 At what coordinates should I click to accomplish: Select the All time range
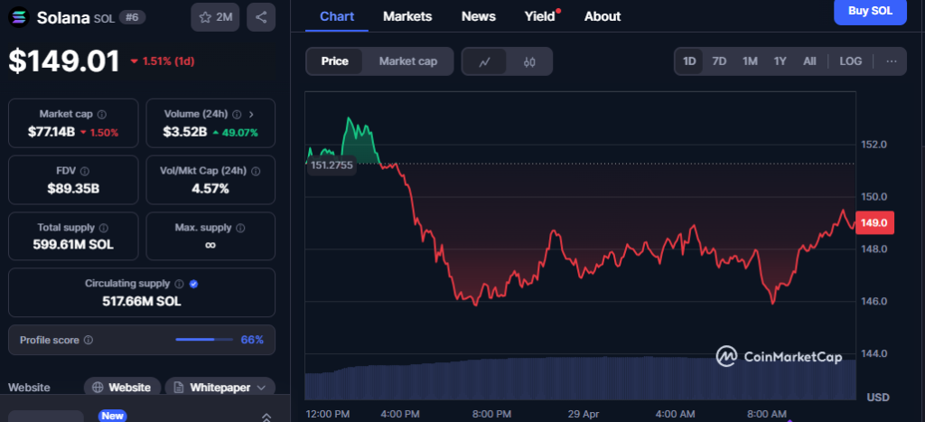coord(810,61)
